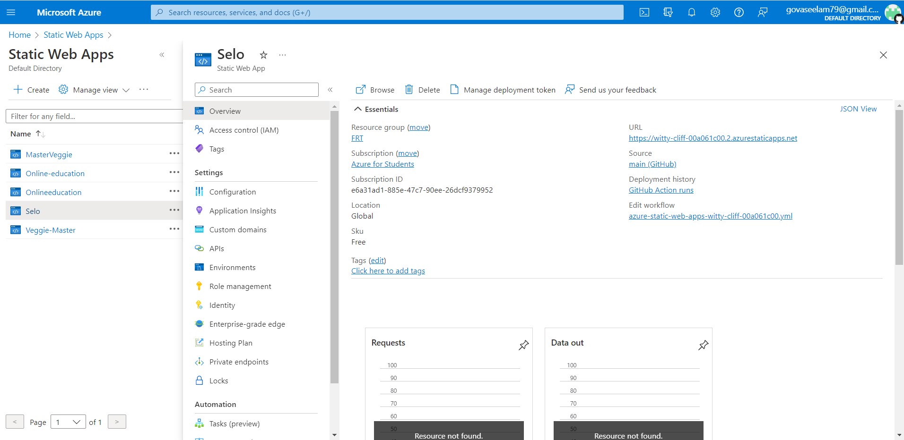Open the notifications bell
Viewport: 904px width, 440px height.
[692, 12]
